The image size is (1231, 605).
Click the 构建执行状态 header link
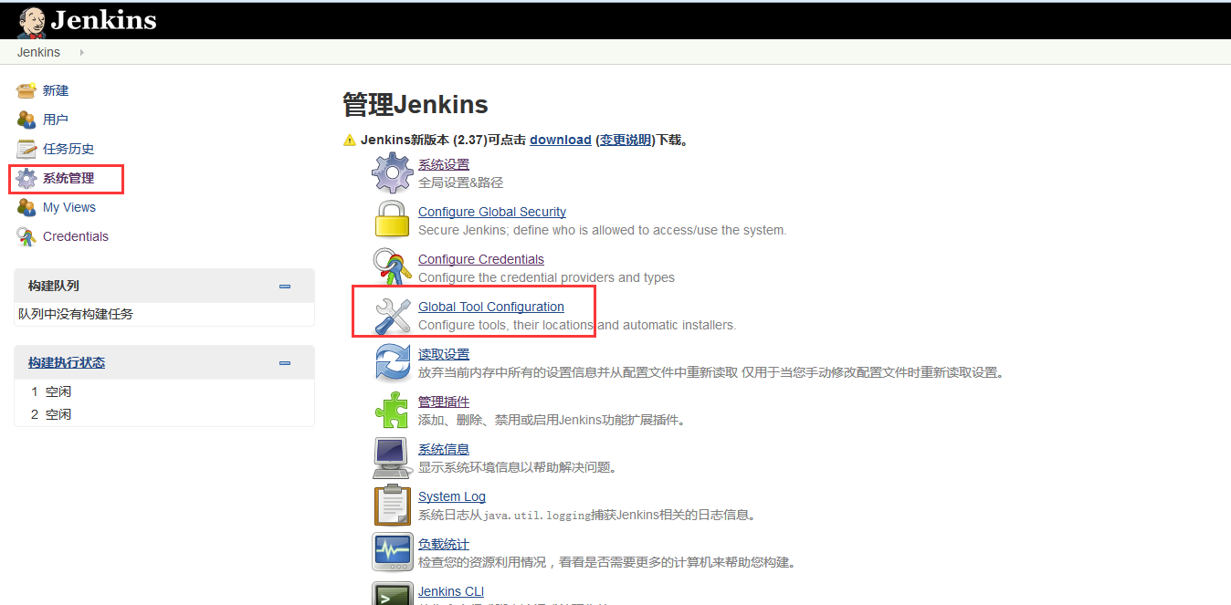coord(67,362)
